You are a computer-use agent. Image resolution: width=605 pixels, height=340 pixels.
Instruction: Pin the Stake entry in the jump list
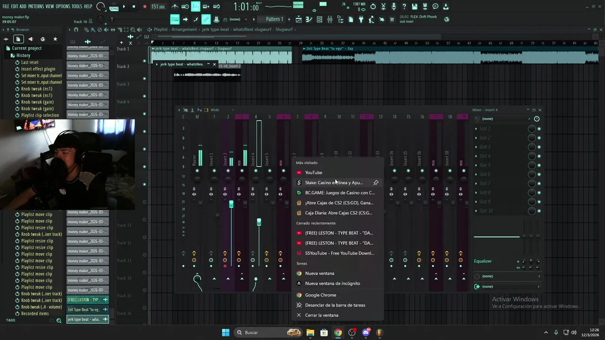pos(376,183)
